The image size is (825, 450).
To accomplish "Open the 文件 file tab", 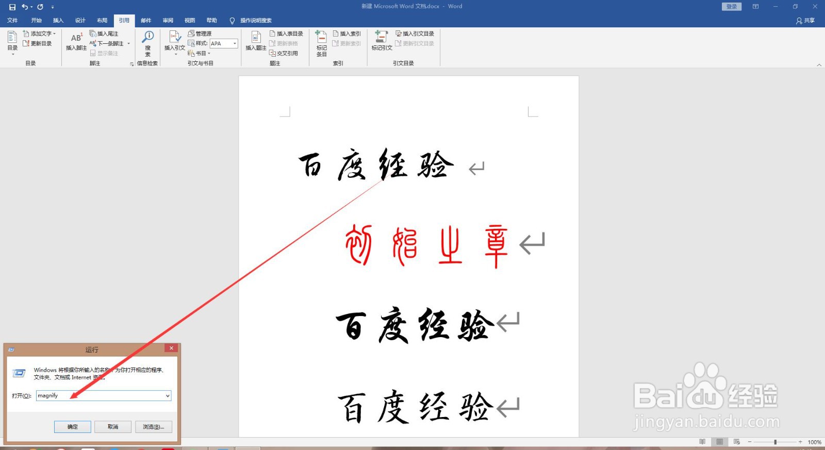I will tap(12, 20).
